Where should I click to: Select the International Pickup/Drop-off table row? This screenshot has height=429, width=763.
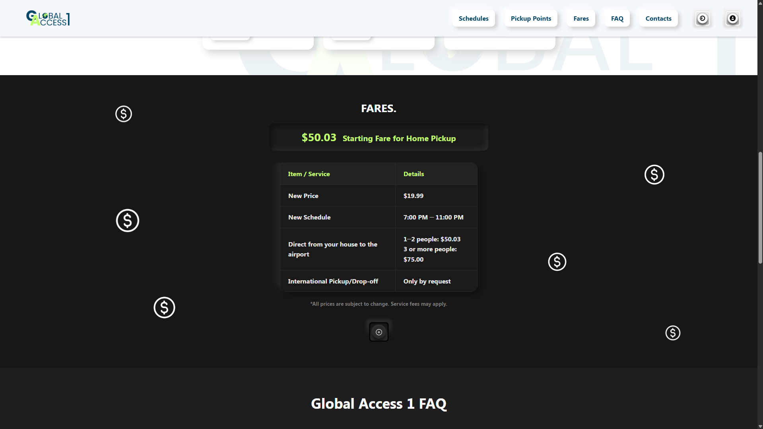tap(378, 281)
